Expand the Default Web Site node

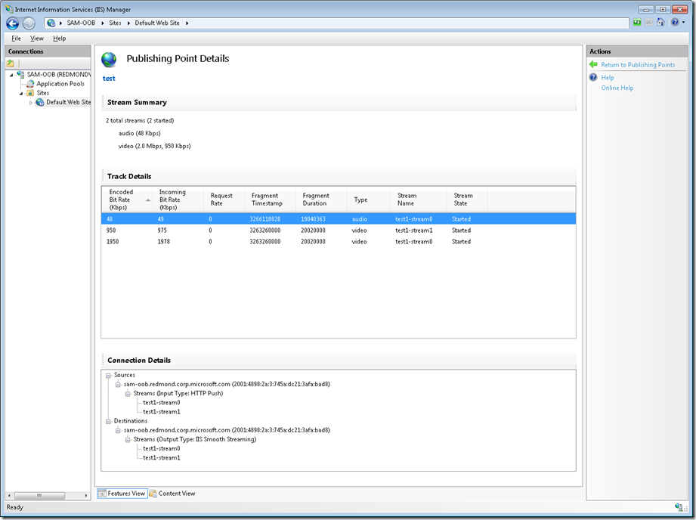coord(31,103)
